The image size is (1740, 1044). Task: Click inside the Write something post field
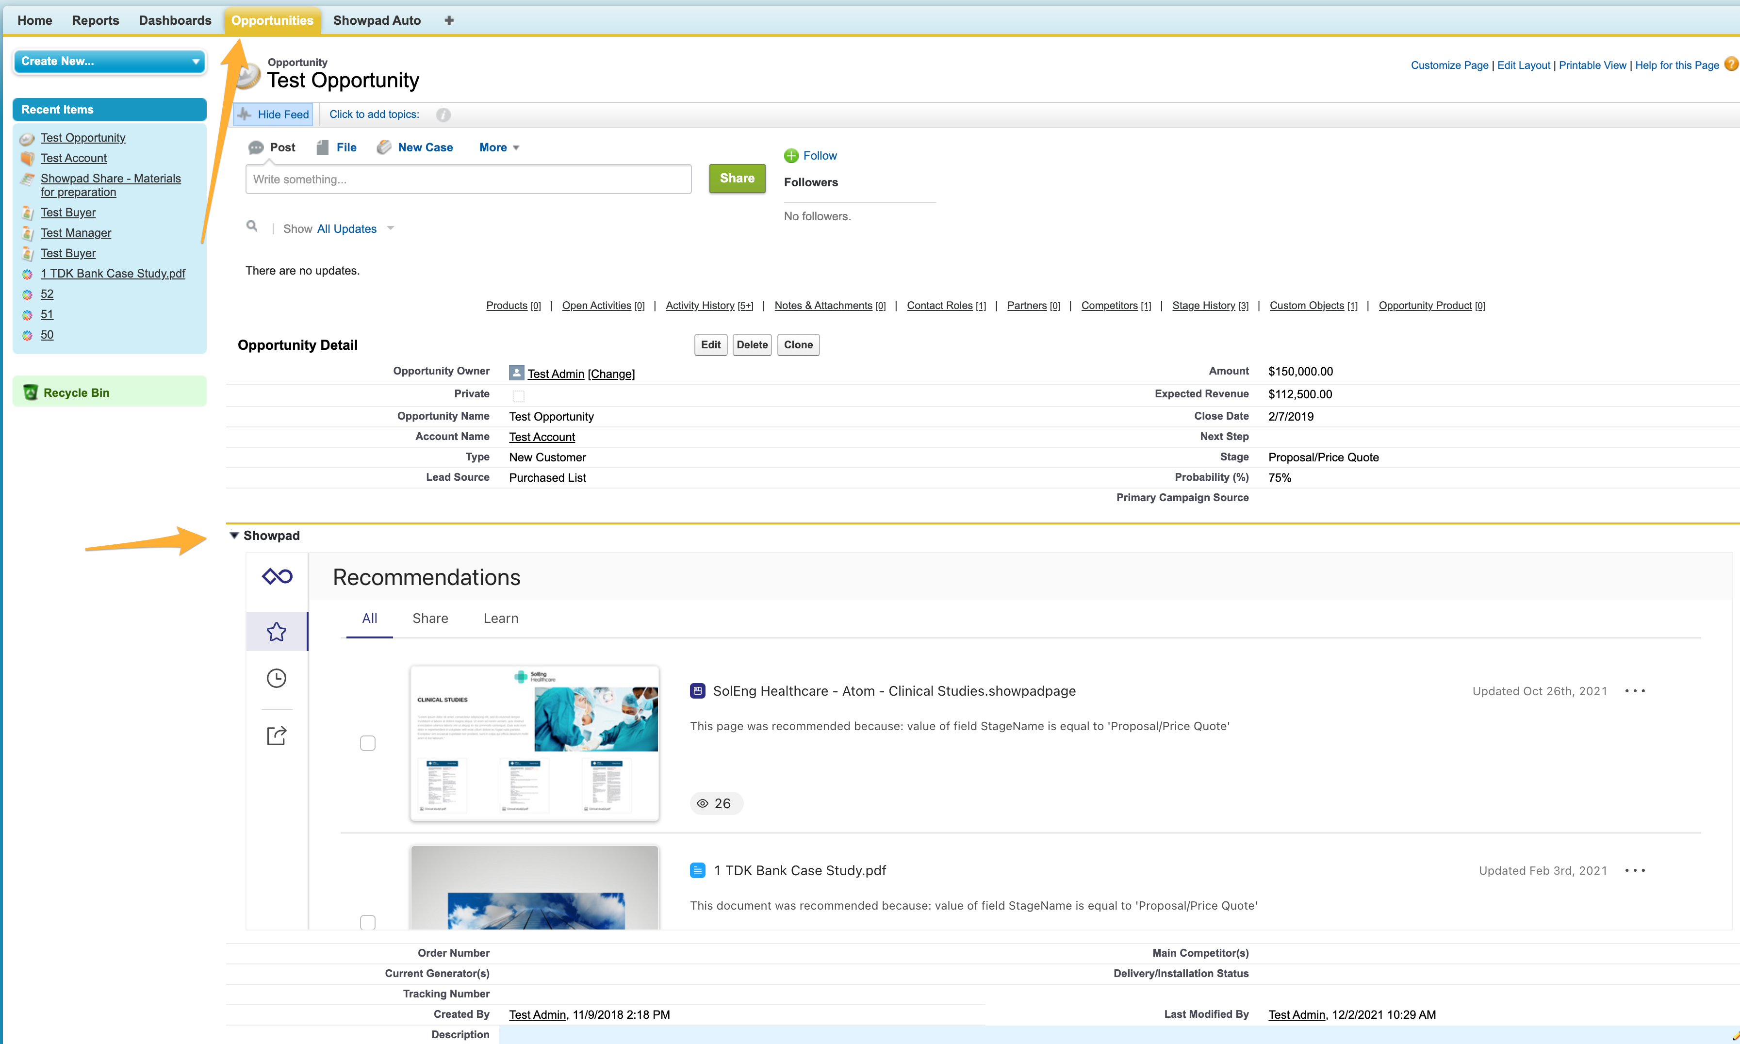(468, 179)
